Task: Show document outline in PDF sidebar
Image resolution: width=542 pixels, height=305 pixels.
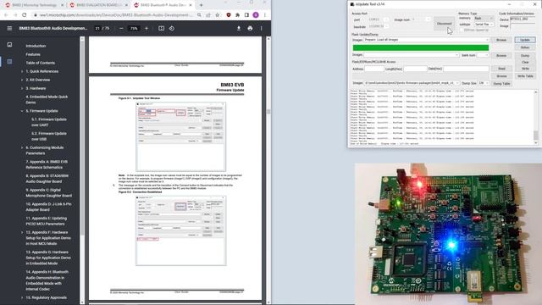Action: pyautogui.click(x=9, y=62)
